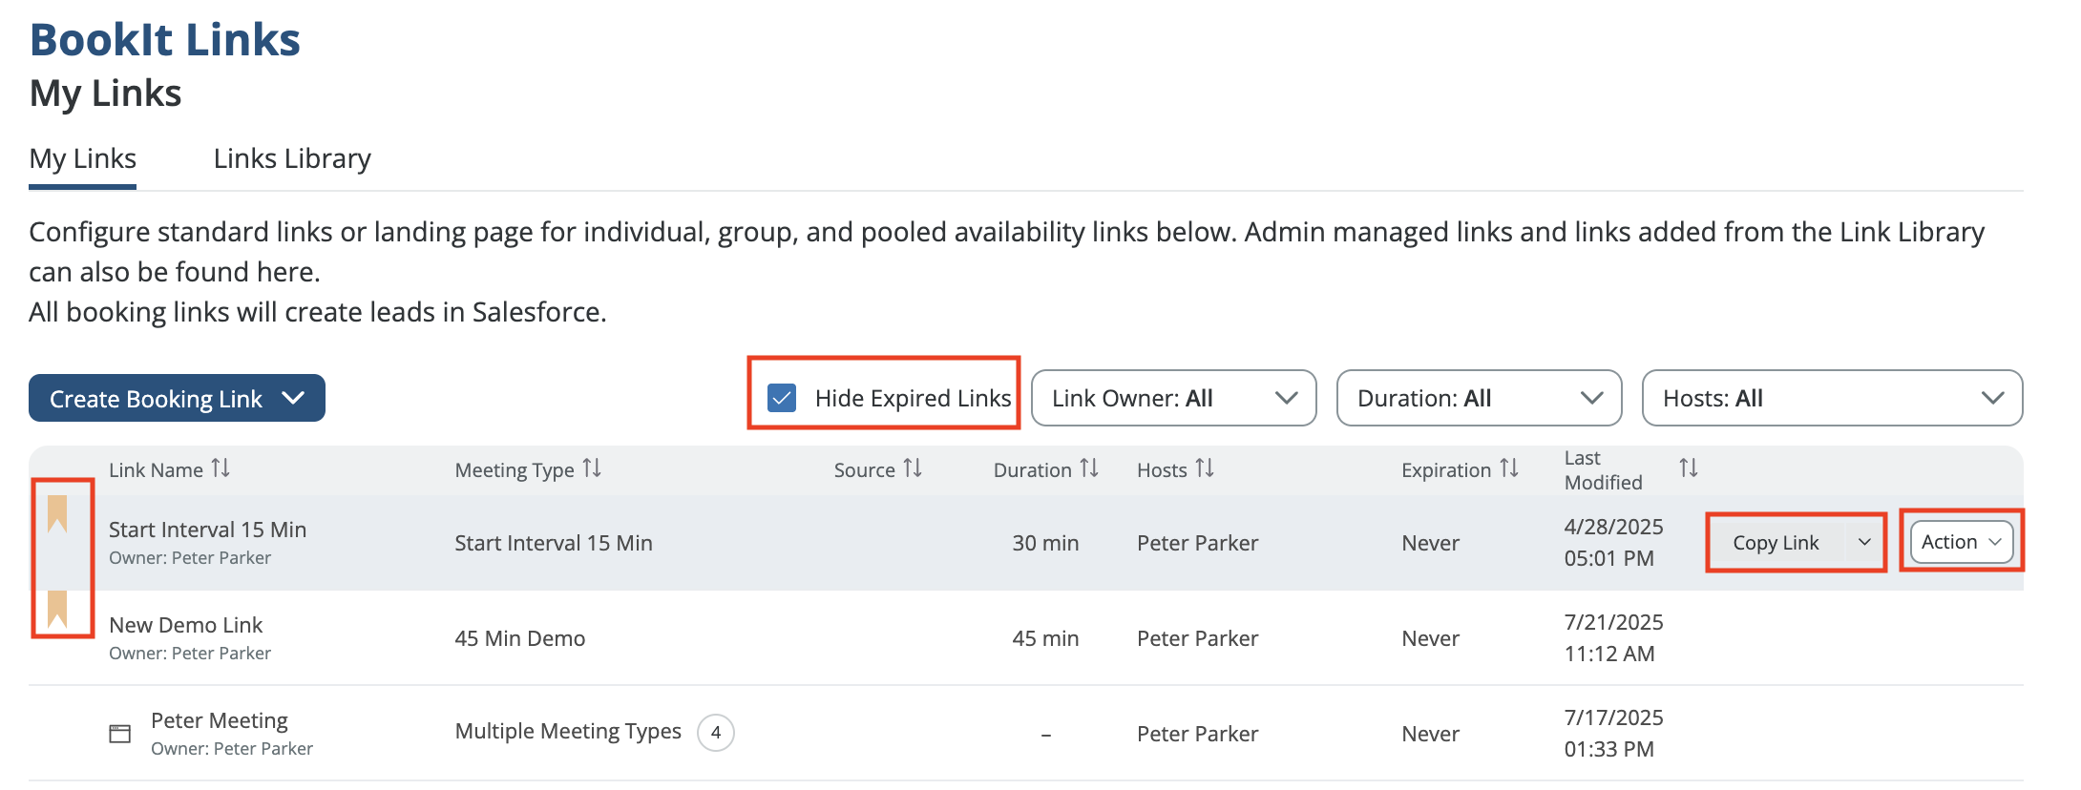Sort by Link Name column arrows

[221, 468]
